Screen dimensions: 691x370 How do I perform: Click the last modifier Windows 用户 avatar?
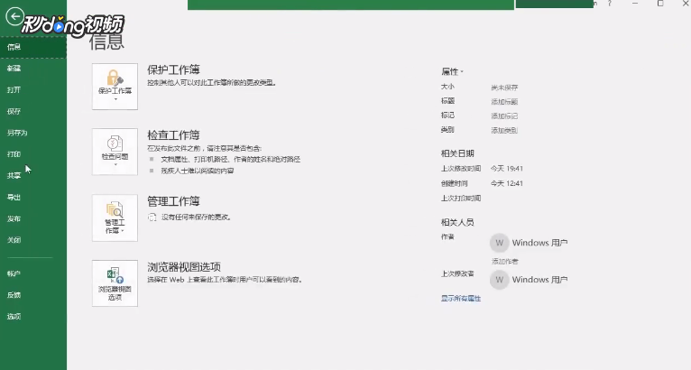pyautogui.click(x=499, y=280)
